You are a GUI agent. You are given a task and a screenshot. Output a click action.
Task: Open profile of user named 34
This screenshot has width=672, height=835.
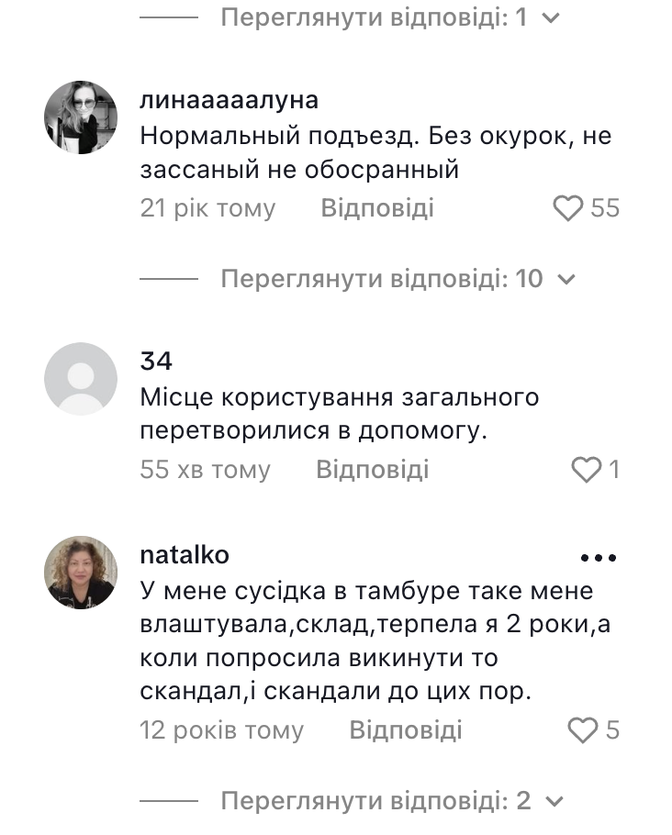click(156, 361)
